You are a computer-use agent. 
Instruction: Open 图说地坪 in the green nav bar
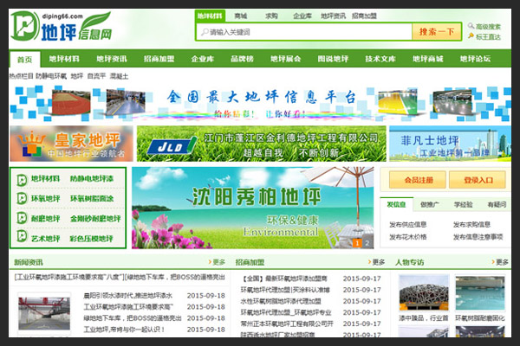333,59
